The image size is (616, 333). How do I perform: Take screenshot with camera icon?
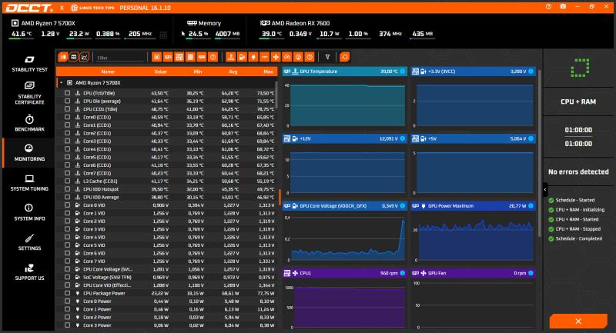(x=563, y=7)
